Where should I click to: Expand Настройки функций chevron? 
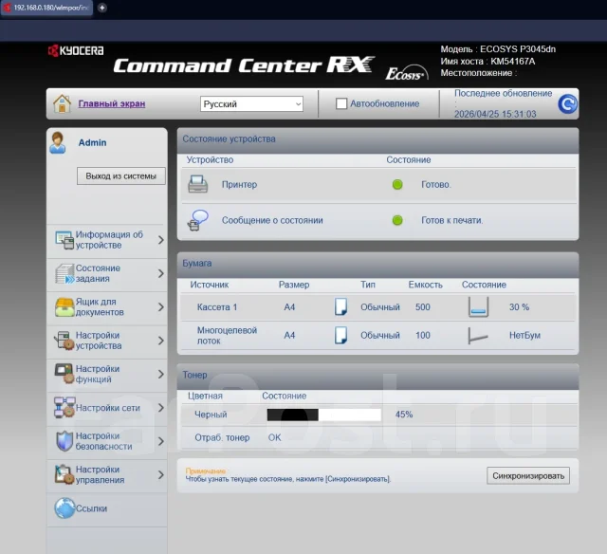tap(161, 374)
